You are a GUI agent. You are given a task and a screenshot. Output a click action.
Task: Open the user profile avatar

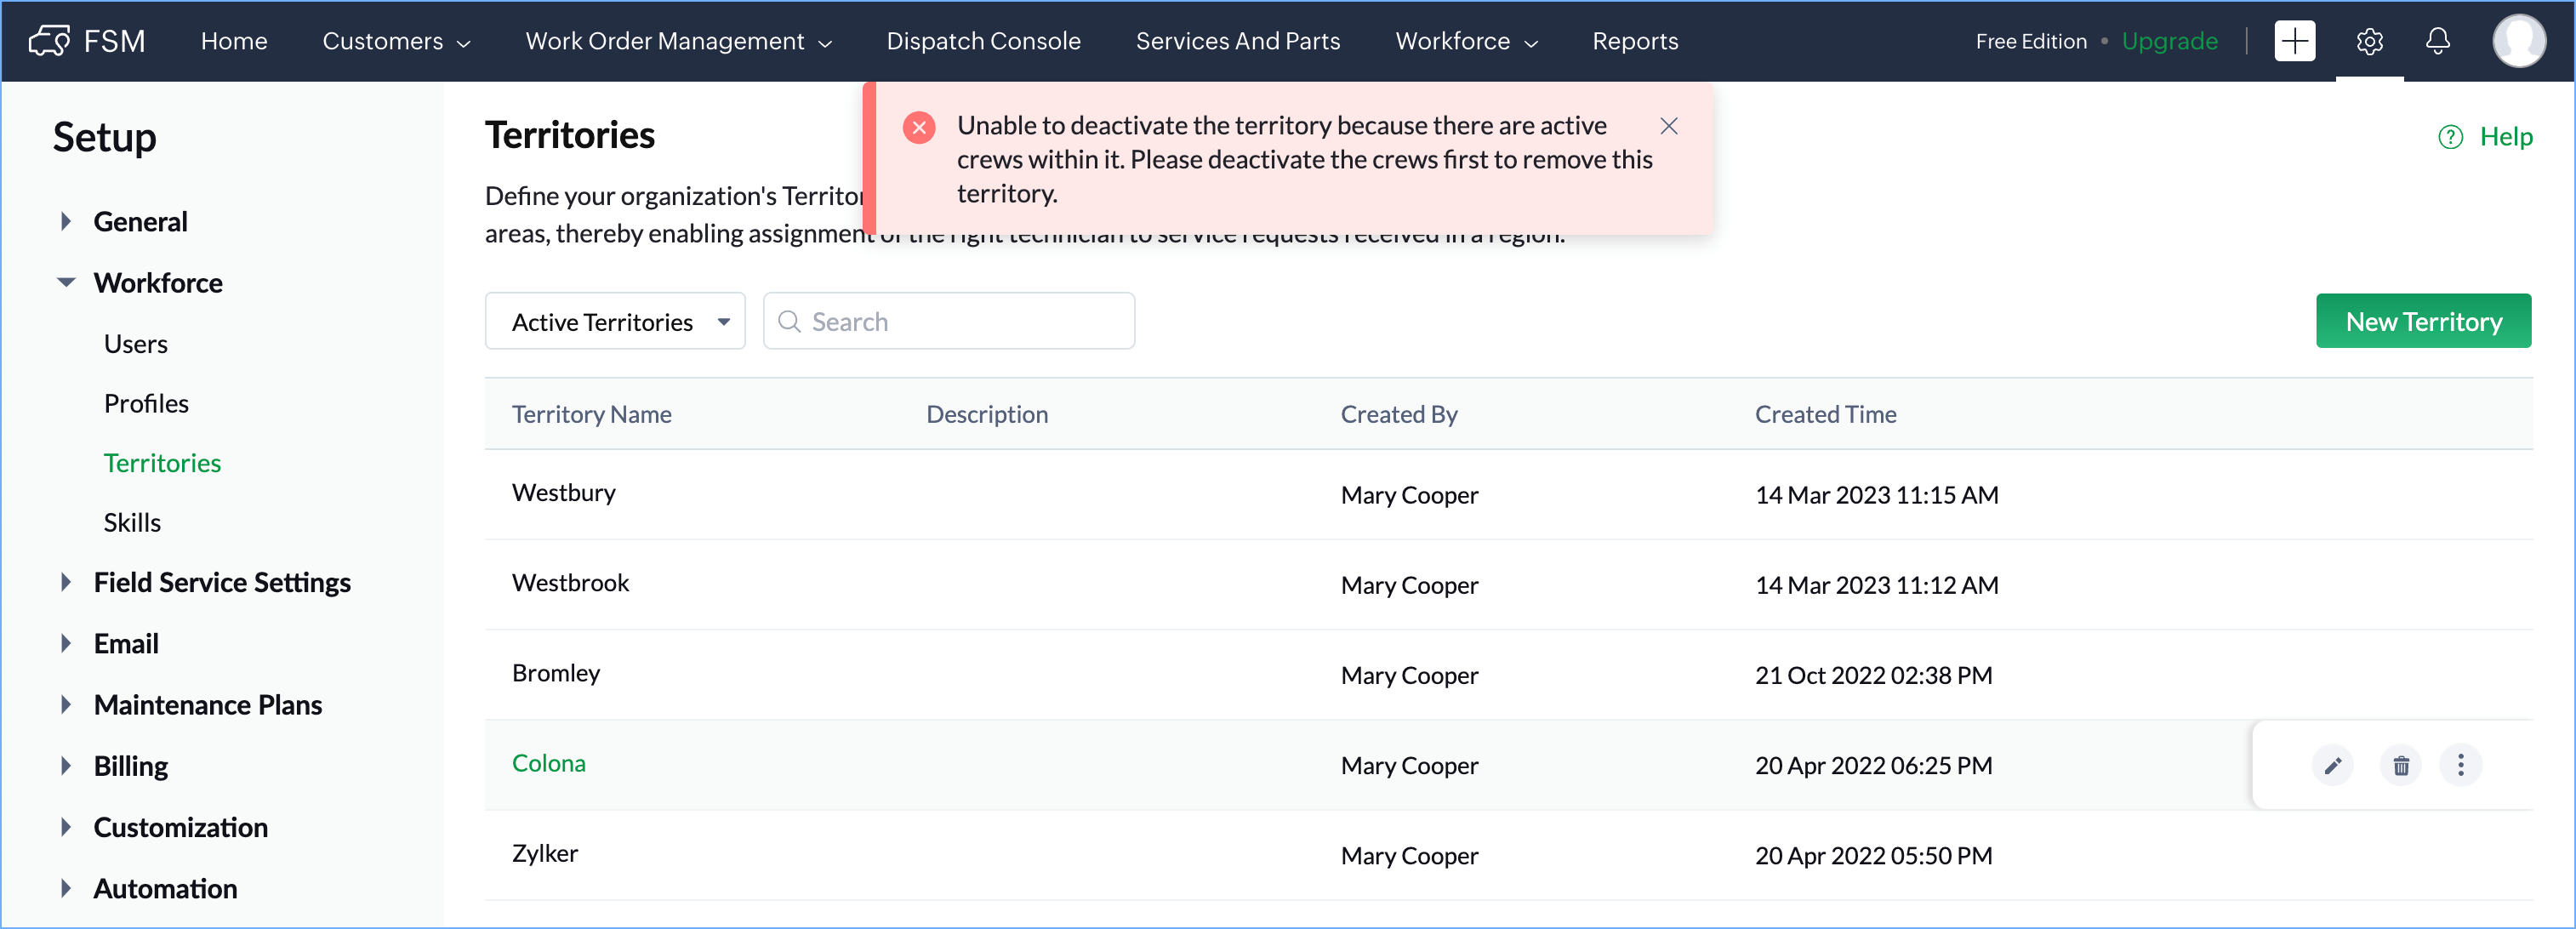click(x=2518, y=41)
